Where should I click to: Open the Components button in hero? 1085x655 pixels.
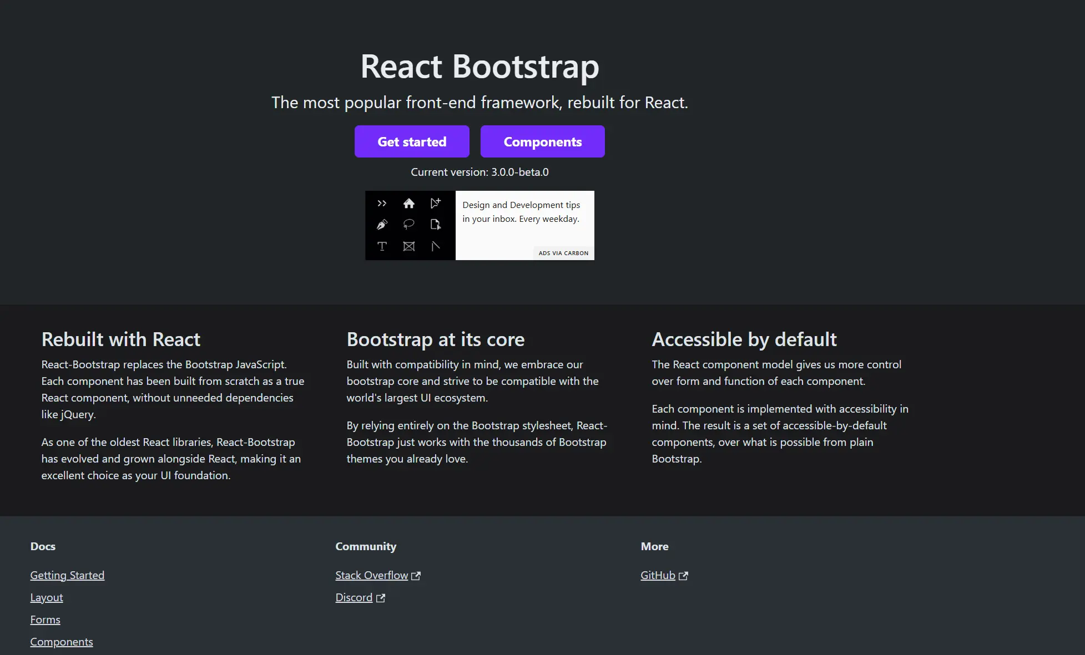542,141
